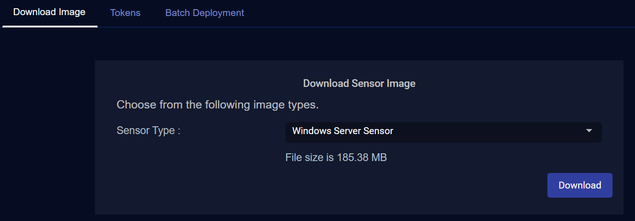The width and height of the screenshot is (635, 221).
Task: Click "Choose from the following image types." text
Action: (217, 105)
